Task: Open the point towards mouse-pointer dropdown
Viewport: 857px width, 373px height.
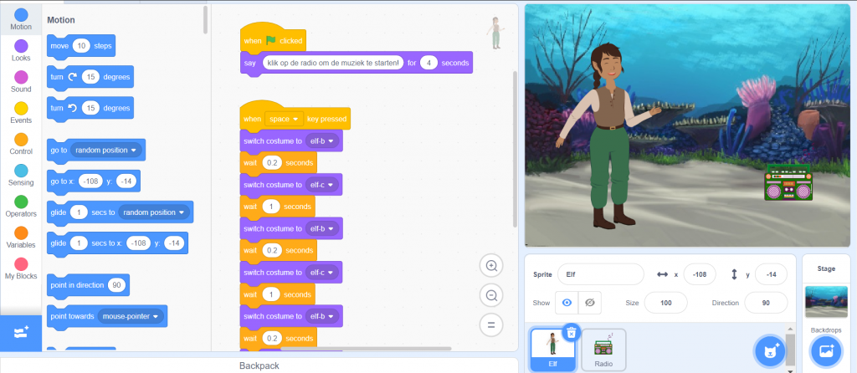Action: (130, 317)
